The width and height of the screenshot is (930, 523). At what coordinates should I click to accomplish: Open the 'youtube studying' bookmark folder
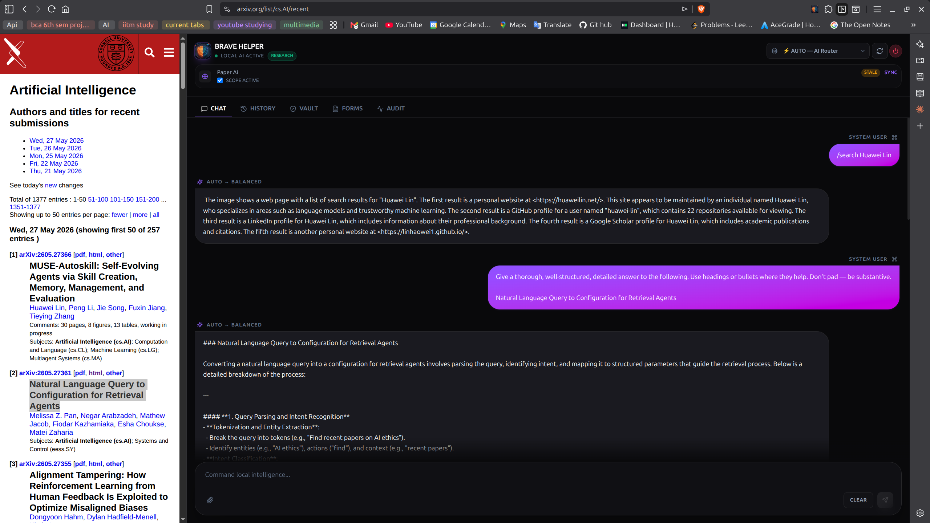click(x=244, y=25)
